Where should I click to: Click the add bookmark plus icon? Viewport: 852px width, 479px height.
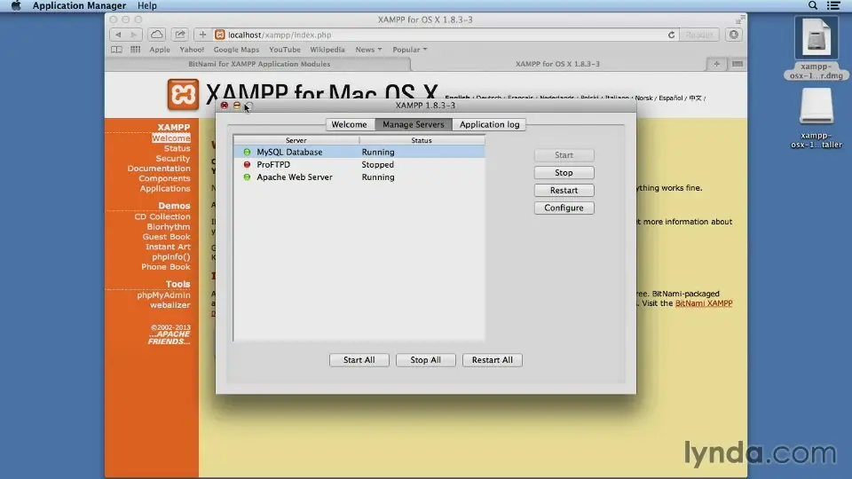click(202, 35)
